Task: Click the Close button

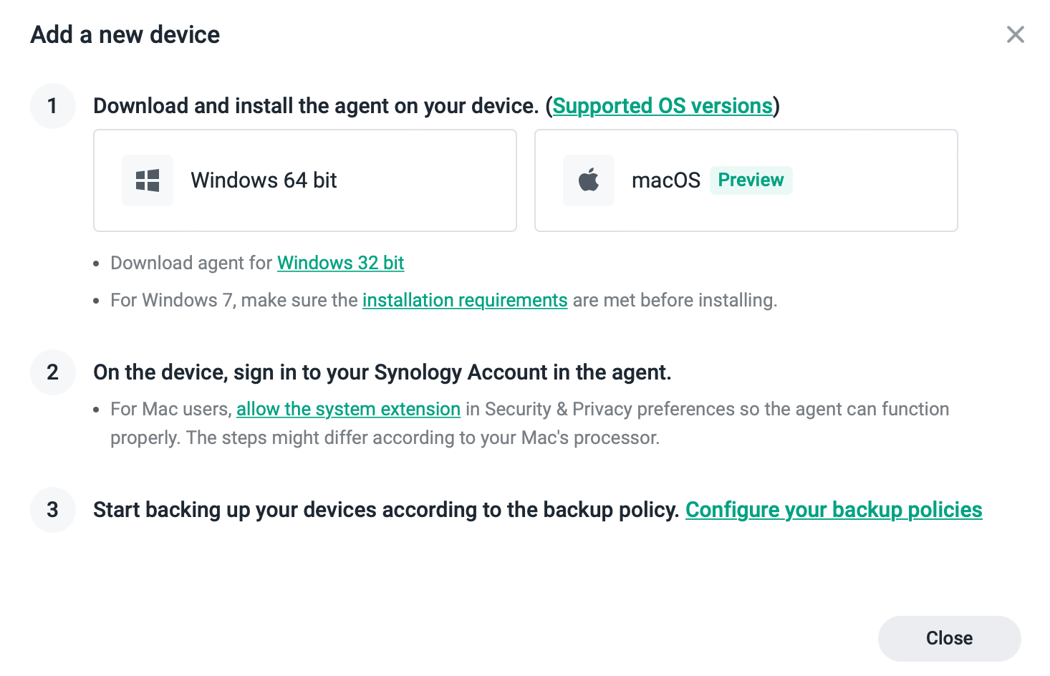Action: (x=950, y=638)
